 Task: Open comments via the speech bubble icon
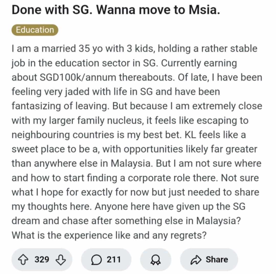pyautogui.click(x=96, y=260)
